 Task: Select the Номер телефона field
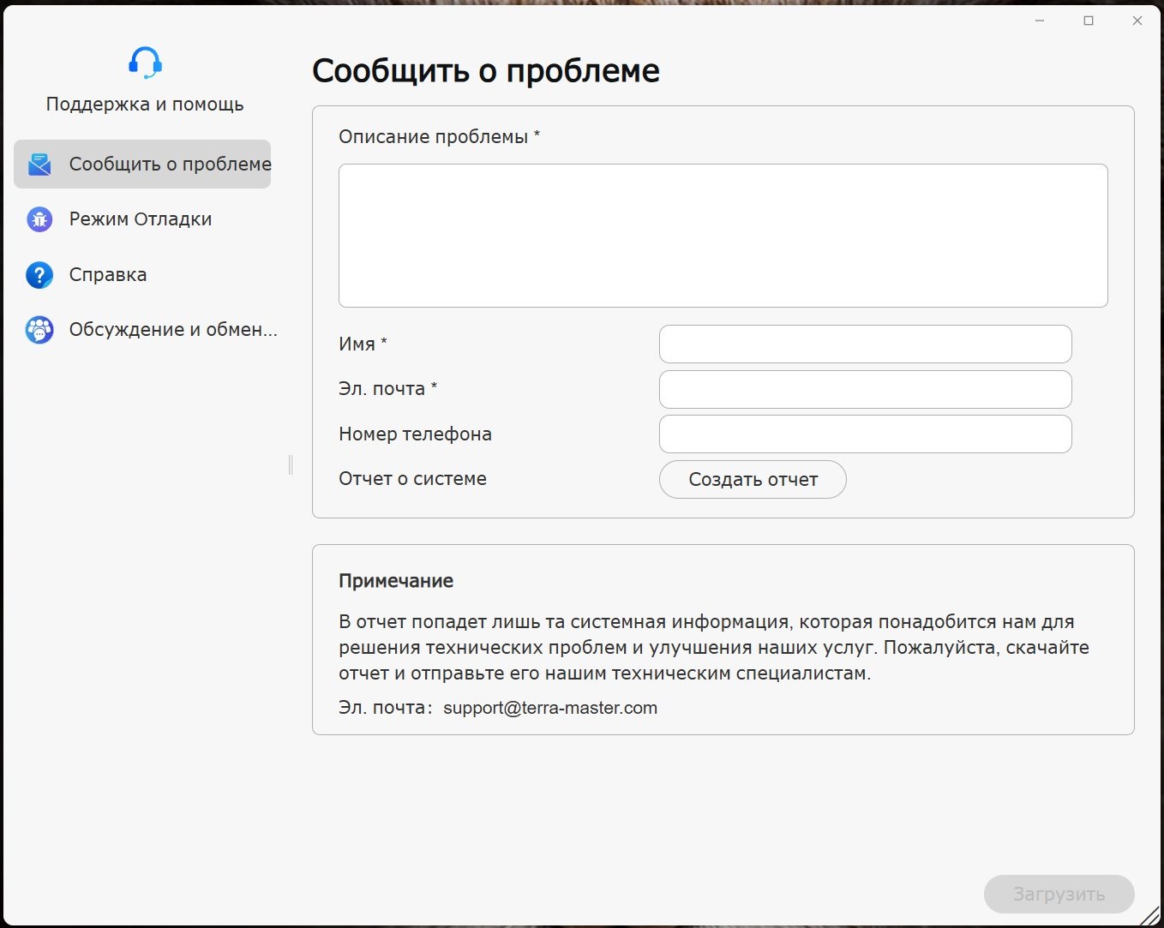865,434
